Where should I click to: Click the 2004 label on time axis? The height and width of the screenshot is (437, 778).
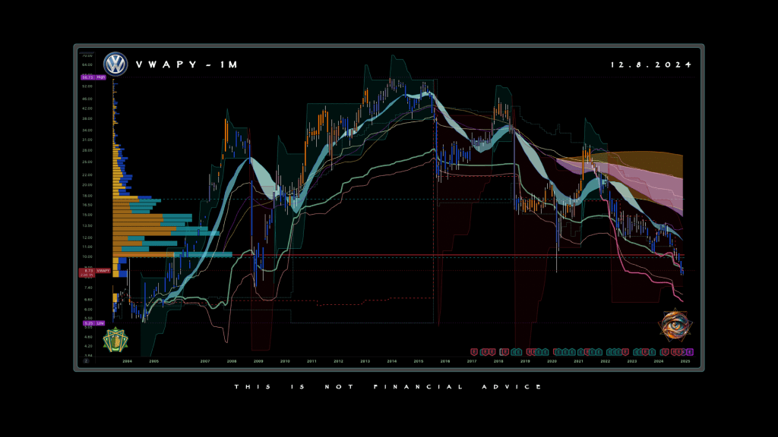tap(126, 362)
